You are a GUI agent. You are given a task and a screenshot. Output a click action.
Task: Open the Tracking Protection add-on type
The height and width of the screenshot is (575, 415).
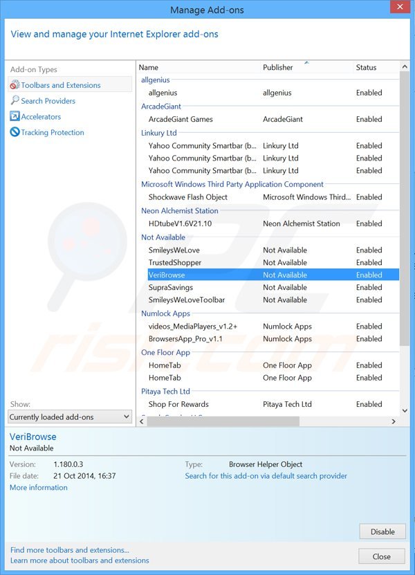pos(53,132)
